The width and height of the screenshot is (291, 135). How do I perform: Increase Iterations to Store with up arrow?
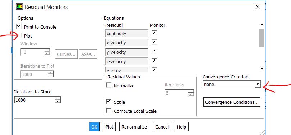[58, 98]
